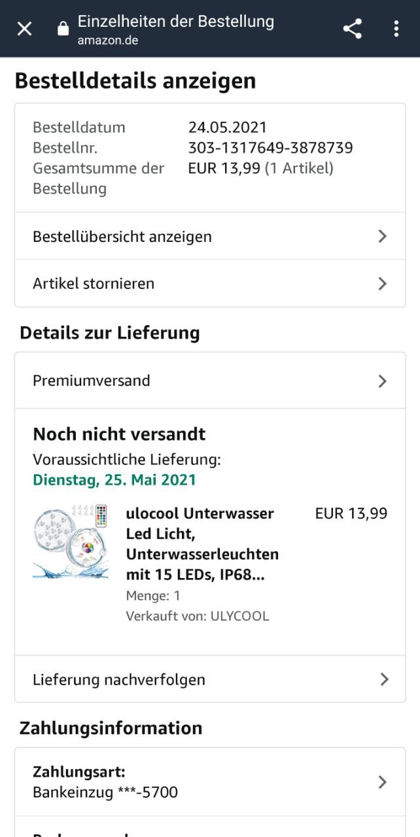Expand chevron next to Bestellübersicht anzeigen

pos(383,236)
